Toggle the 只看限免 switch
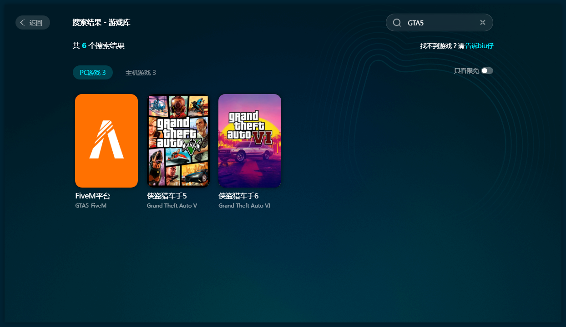 coord(487,71)
